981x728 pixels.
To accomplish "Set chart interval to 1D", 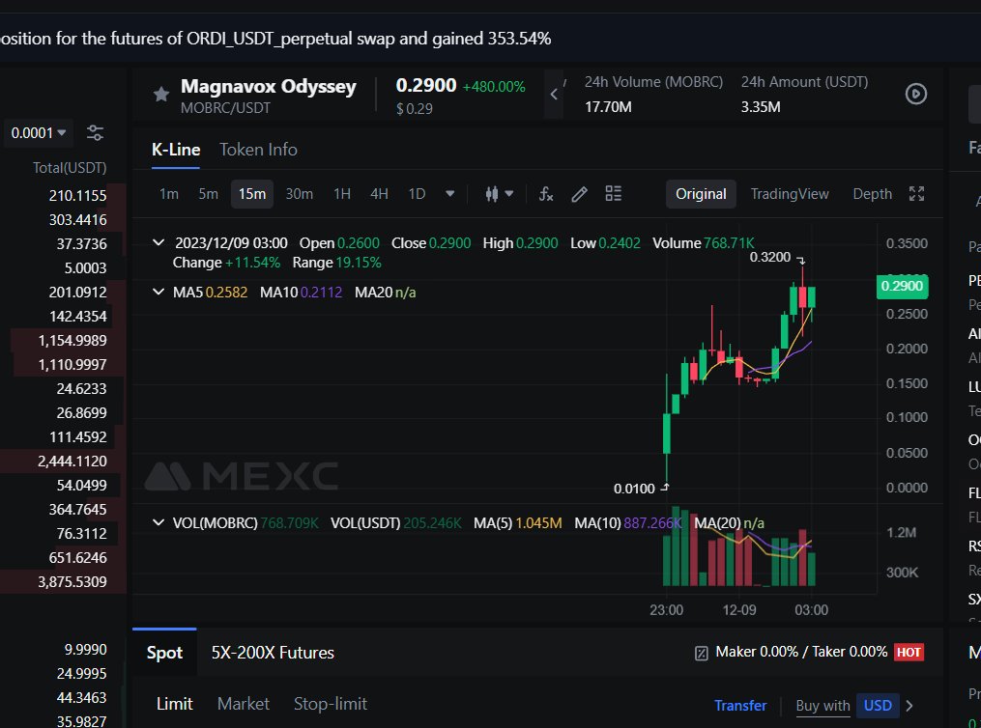I will pyautogui.click(x=417, y=194).
